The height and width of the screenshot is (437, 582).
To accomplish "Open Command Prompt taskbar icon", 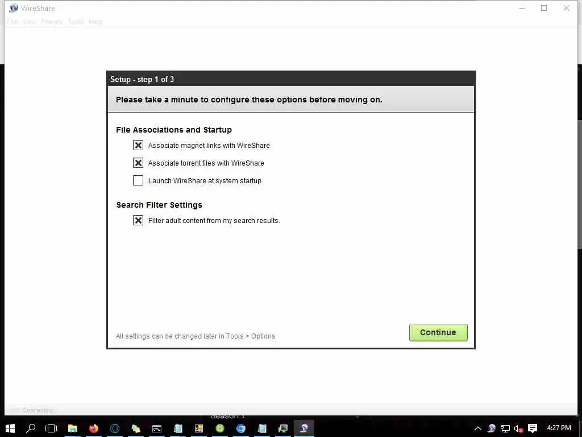I will tap(157, 428).
